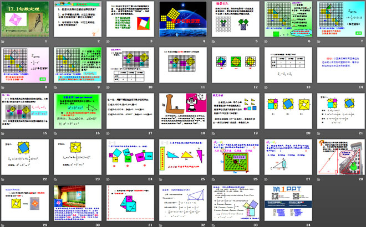Image resolution: width=366 pixels, height=227 pixels.
Task: Click animation star icon under slide 3
Action: tap(108, 42)
